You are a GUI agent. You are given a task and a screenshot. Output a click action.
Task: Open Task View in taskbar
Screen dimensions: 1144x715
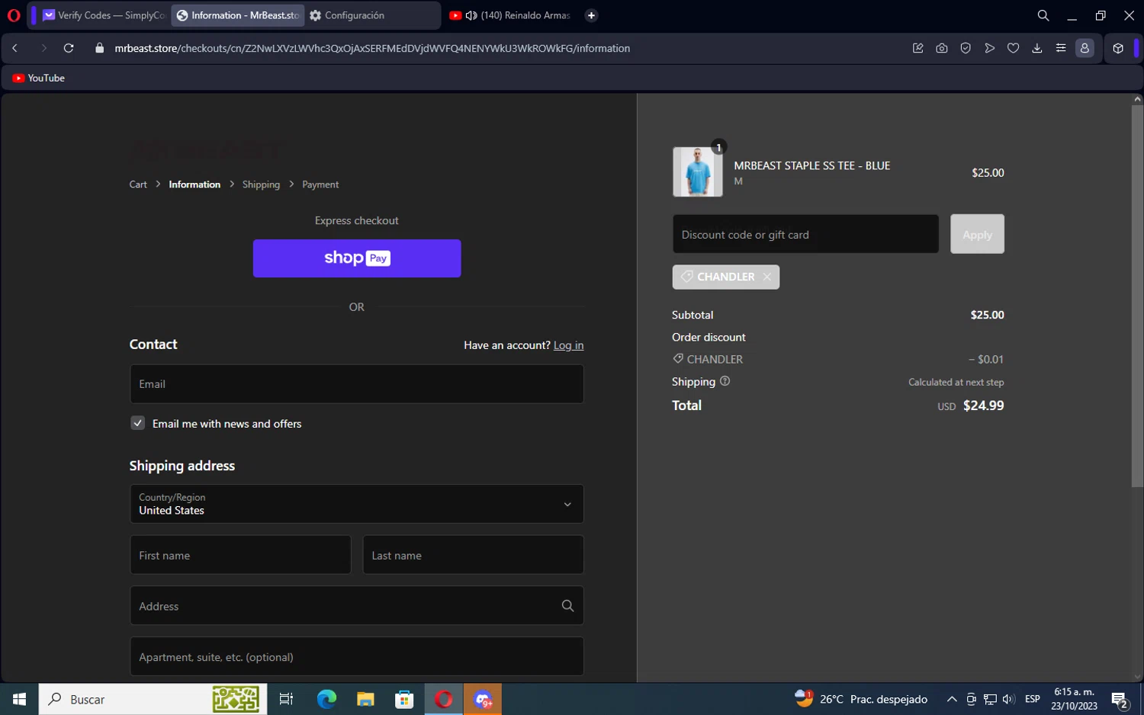pyautogui.click(x=286, y=699)
